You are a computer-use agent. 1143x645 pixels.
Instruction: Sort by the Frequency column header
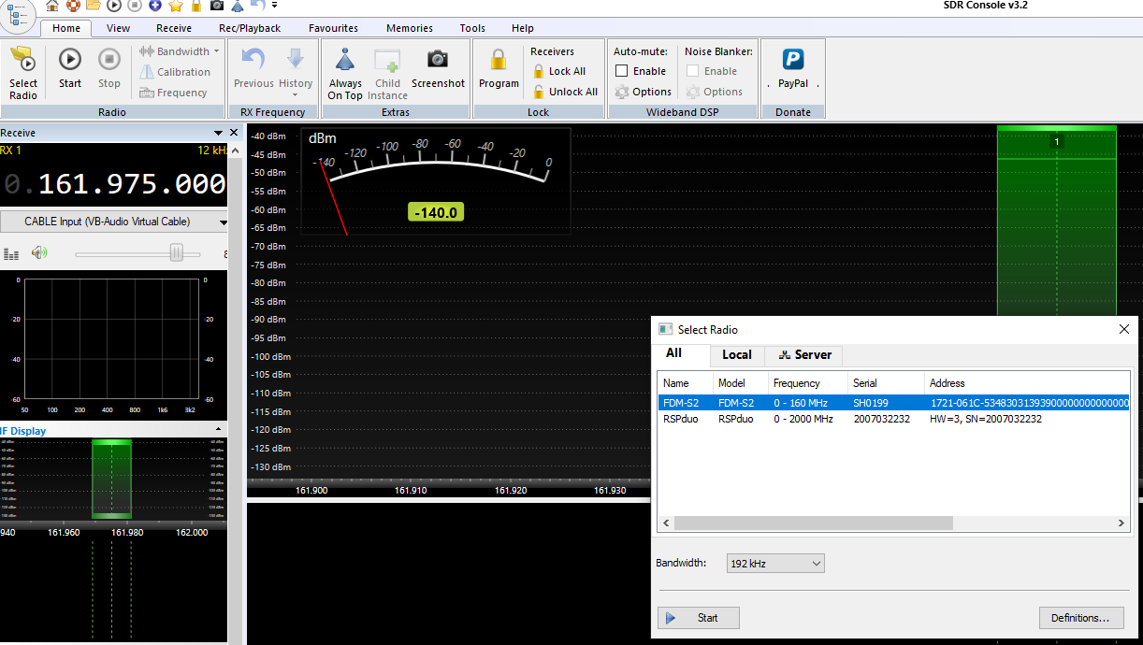(808, 383)
